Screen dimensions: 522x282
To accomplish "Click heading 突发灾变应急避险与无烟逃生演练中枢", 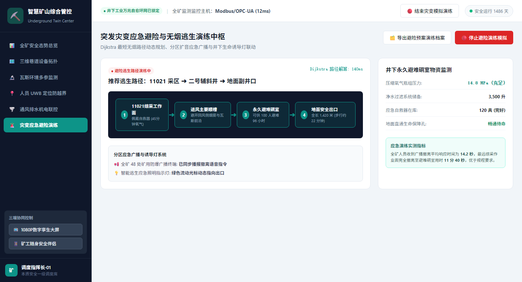I will tap(163, 37).
